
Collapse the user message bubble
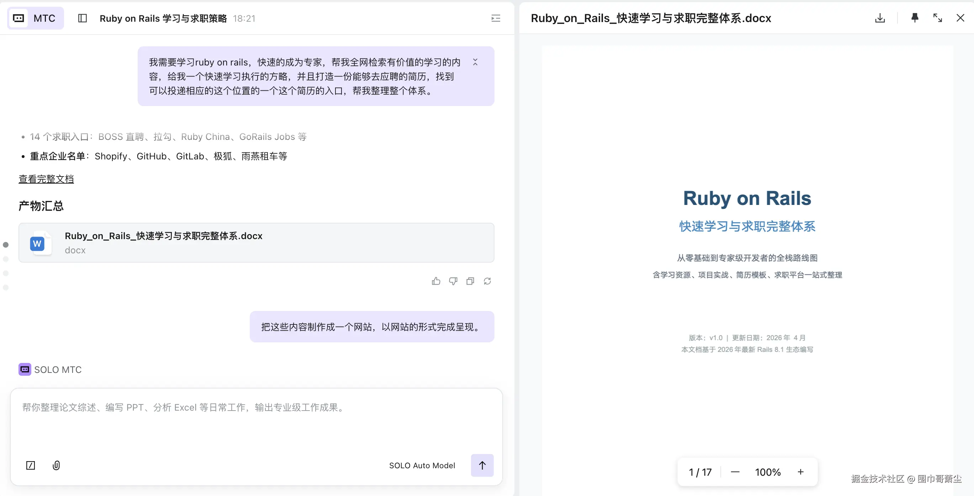(475, 62)
